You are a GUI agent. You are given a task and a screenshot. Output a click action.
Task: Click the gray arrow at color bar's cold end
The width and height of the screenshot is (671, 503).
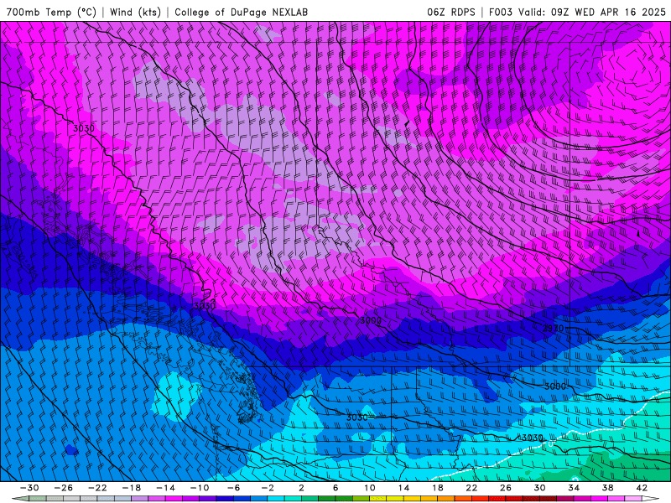tap(19, 499)
